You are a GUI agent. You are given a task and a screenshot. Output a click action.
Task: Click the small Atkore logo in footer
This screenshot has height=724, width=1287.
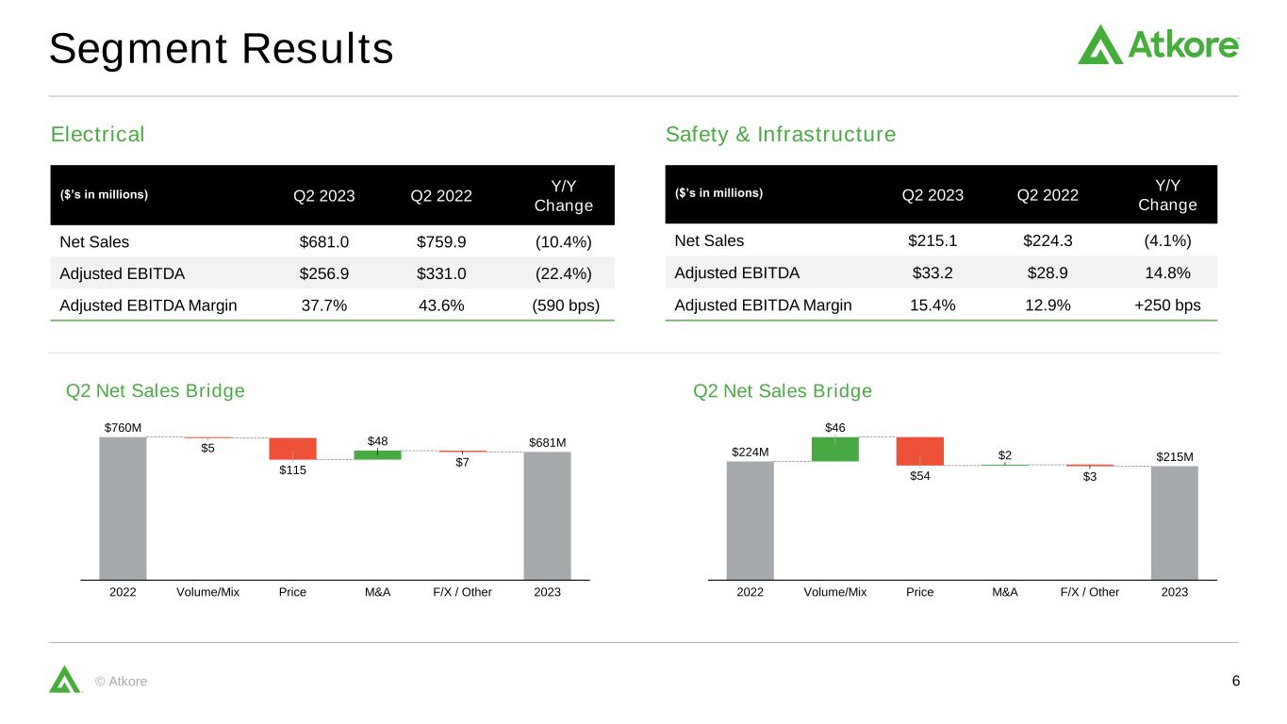click(x=65, y=680)
